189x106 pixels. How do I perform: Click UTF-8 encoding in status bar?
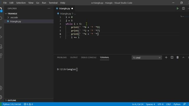pos(160,104)
